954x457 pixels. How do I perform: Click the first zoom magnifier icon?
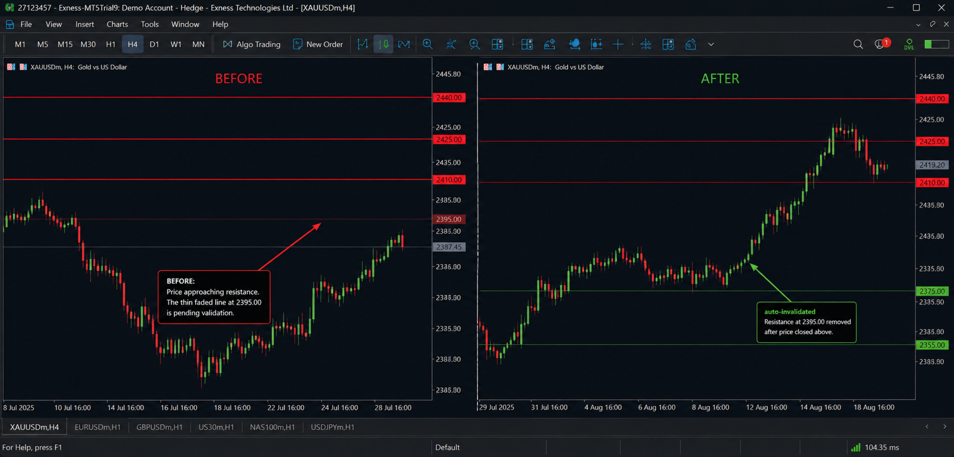point(428,44)
